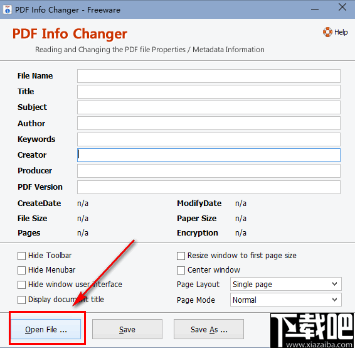The height and width of the screenshot is (348, 355).
Task: Click the Save As button
Action: 209,329
